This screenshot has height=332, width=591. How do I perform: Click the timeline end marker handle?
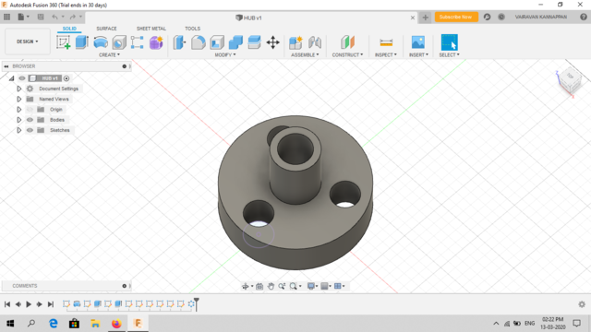click(197, 303)
